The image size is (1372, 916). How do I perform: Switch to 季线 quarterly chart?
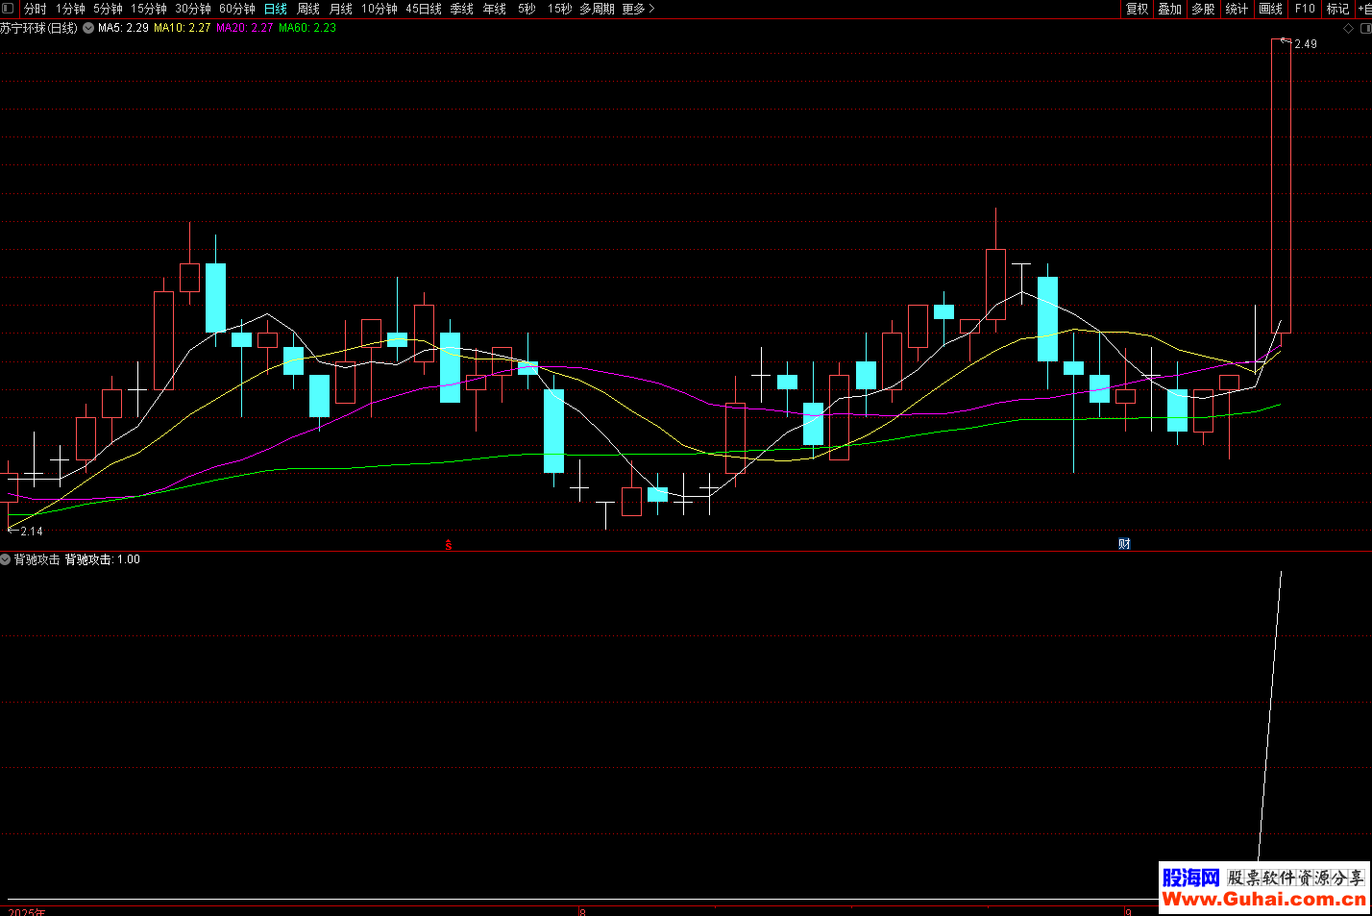[x=462, y=9]
